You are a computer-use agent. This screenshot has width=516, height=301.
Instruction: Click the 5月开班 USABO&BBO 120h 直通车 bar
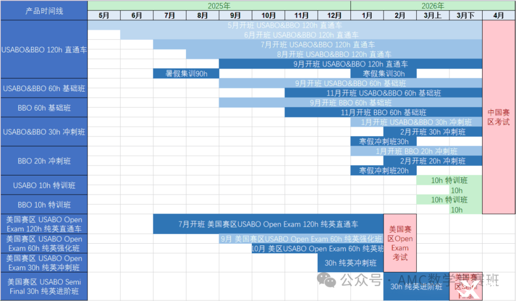click(x=285, y=25)
